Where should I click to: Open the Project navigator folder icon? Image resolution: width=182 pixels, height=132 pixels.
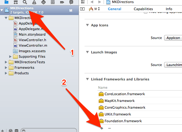point(6,2)
